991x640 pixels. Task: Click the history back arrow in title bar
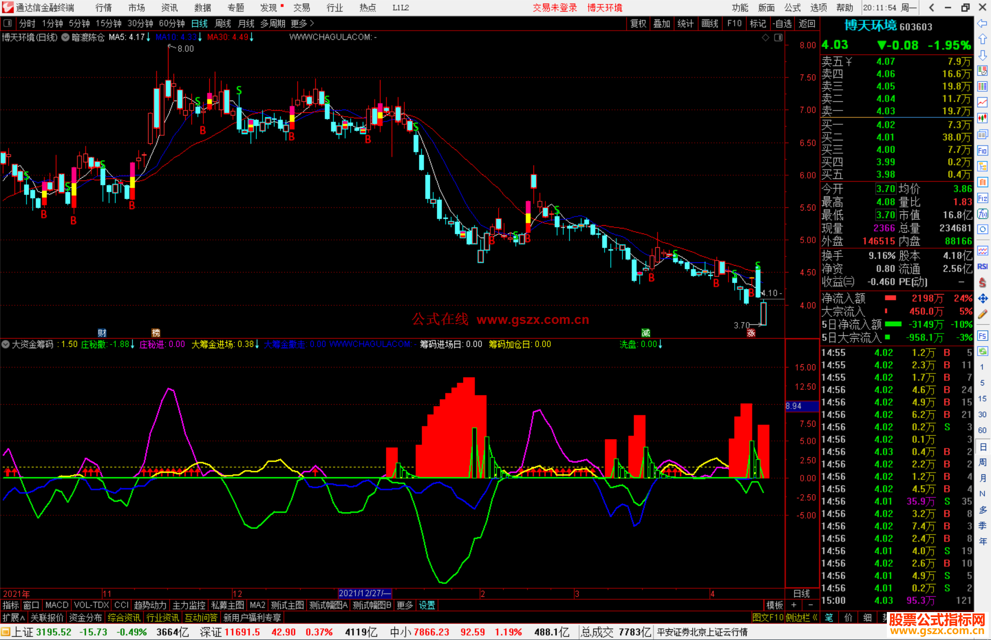[931, 7]
